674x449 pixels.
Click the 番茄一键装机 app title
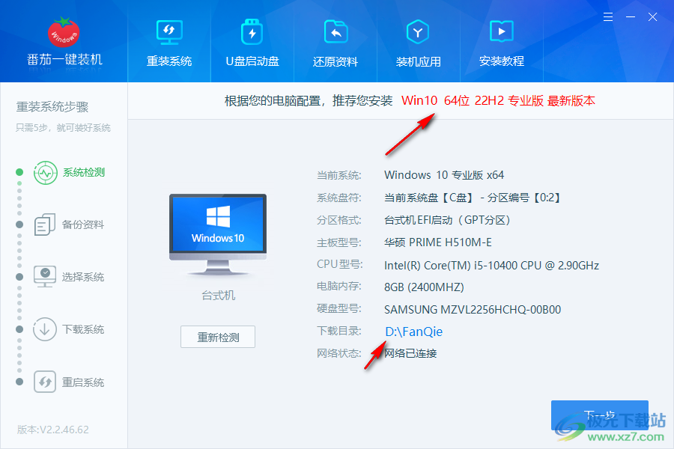pyautogui.click(x=64, y=60)
